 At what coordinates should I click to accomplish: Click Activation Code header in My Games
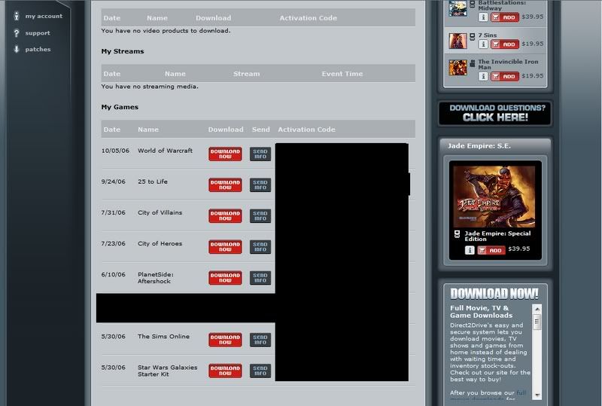click(x=306, y=130)
